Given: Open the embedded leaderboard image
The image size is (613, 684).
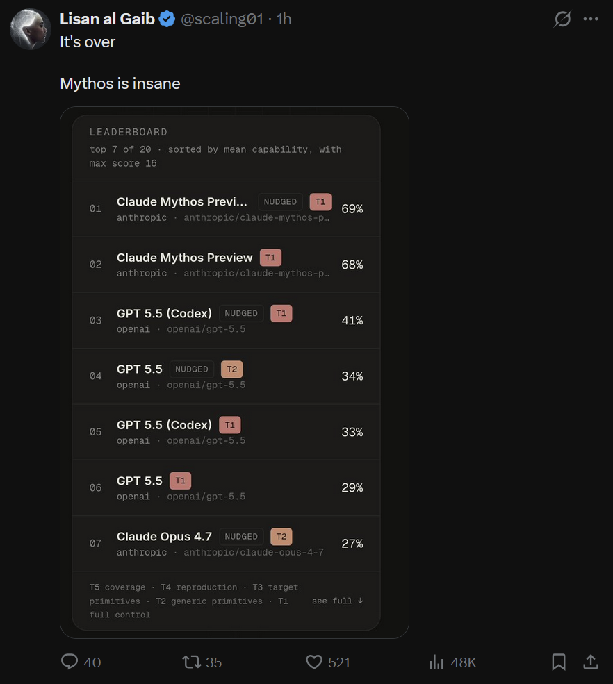Looking at the screenshot, I should [x=234, y=372].
